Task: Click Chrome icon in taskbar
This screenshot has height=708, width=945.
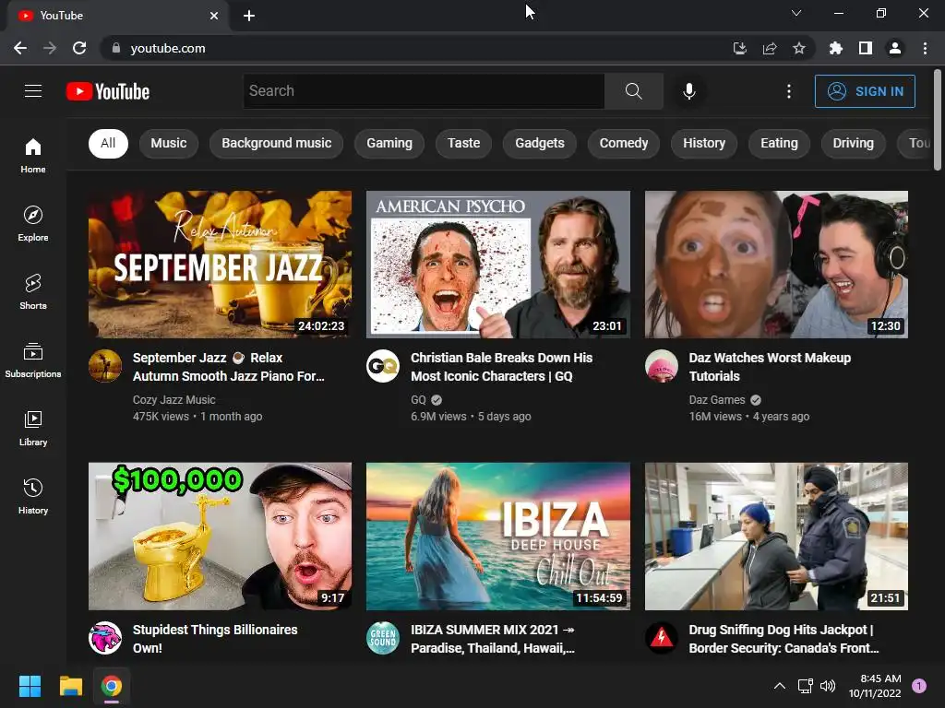Action: (112, 686)
